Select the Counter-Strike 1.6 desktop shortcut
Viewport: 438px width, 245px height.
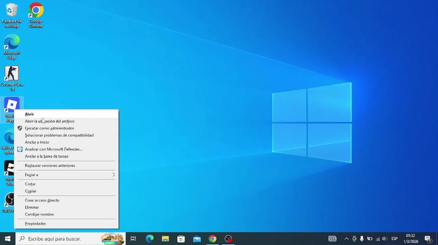pos(12,78)
